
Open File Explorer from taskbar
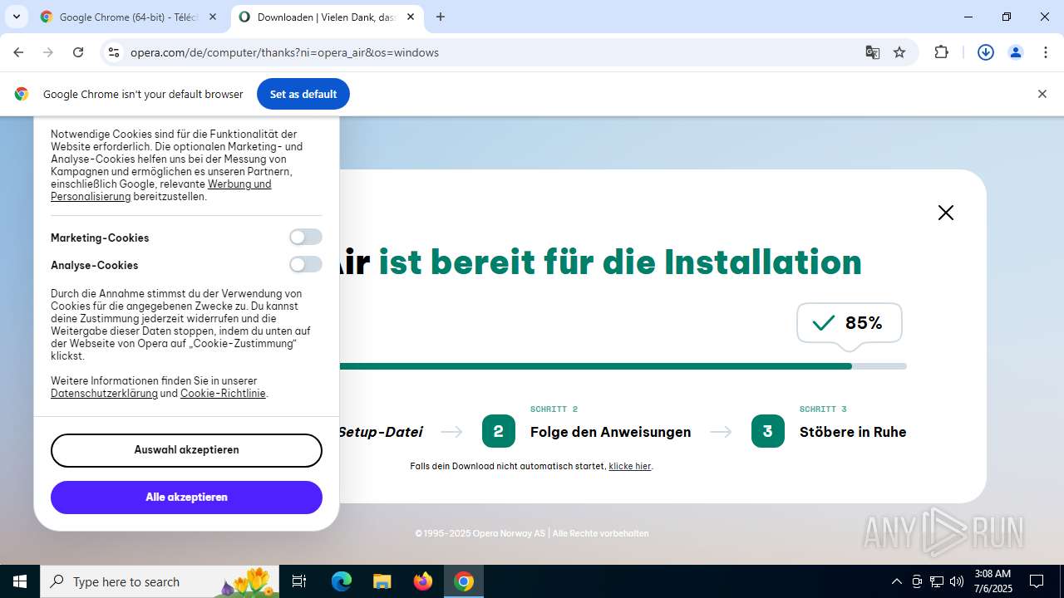tap(382, 581)
